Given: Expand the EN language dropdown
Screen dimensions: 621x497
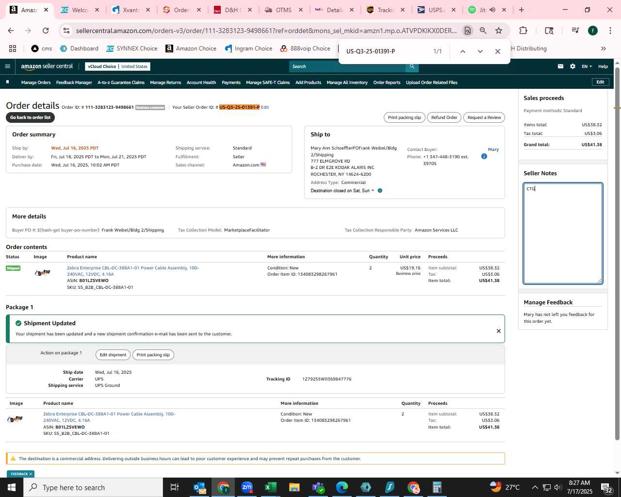Looking at the screenshot, I should [587, 66].
